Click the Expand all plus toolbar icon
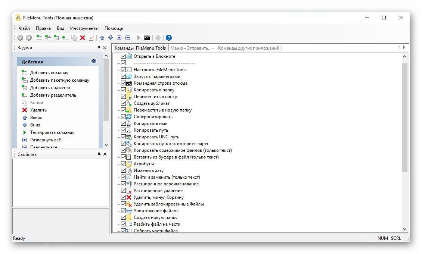 pos(119,38)
